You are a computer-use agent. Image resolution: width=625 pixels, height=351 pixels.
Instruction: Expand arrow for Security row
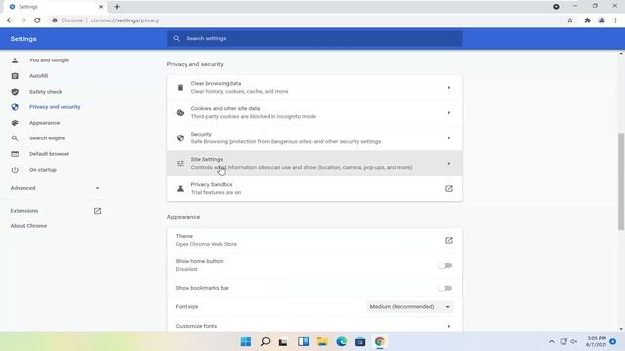tap(449, 138)
